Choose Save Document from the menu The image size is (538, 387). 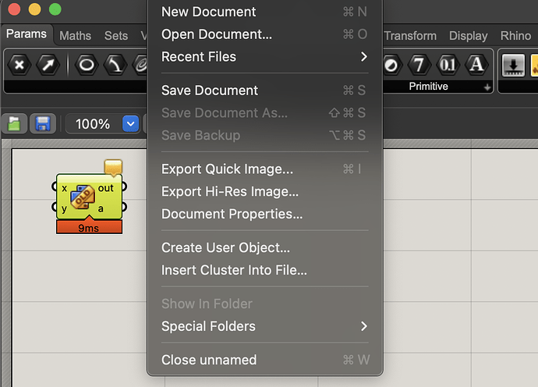click(264, 91)
